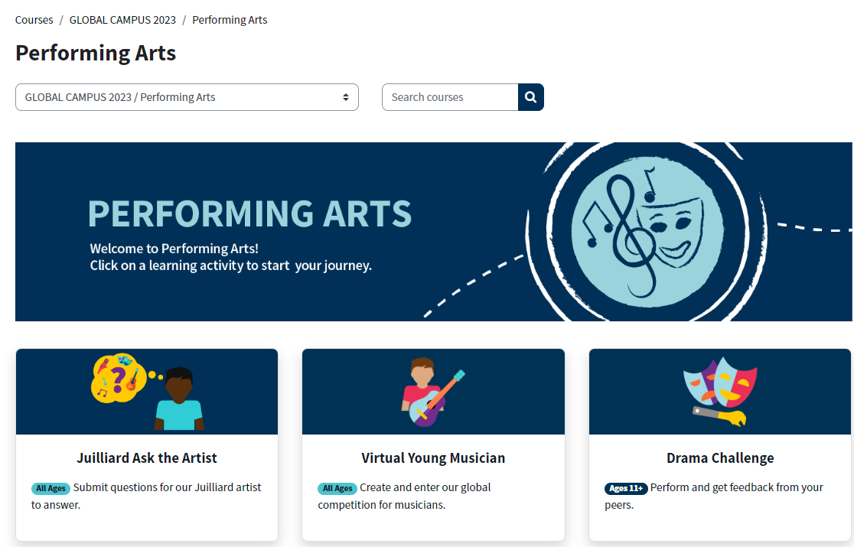Open Juilliard Ask the Artist course title
854x547 pixels.
[147, 457]
